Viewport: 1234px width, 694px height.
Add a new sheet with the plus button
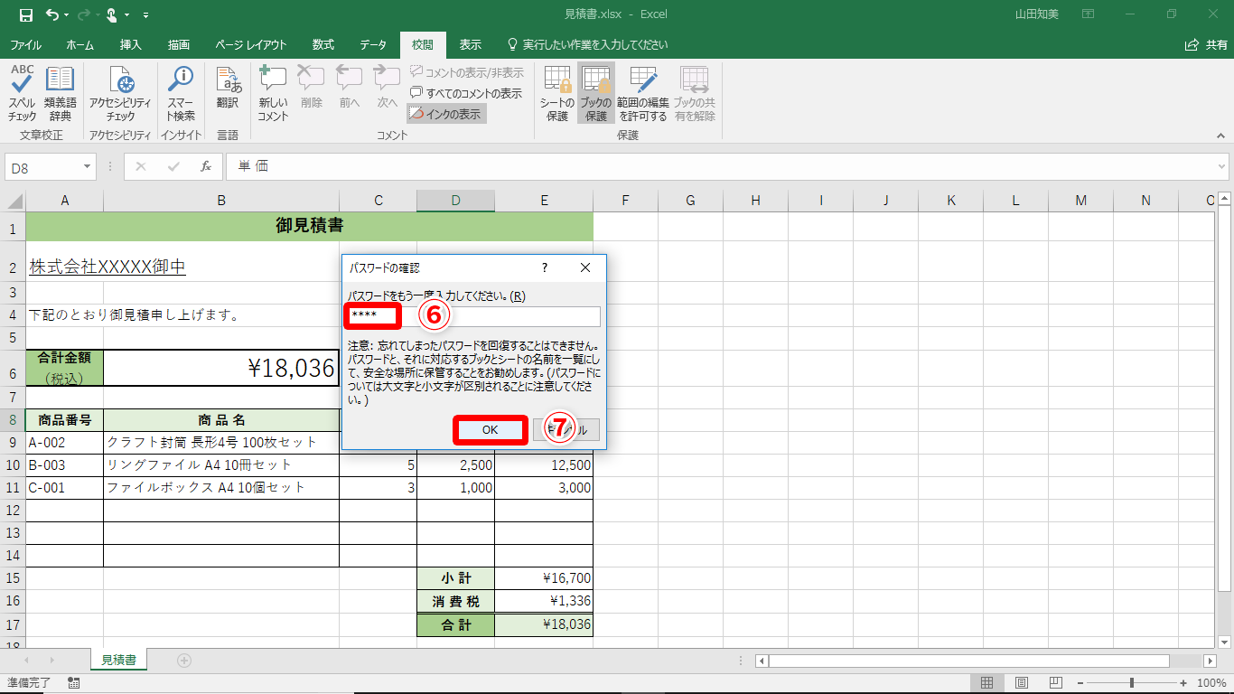point(184,661)
